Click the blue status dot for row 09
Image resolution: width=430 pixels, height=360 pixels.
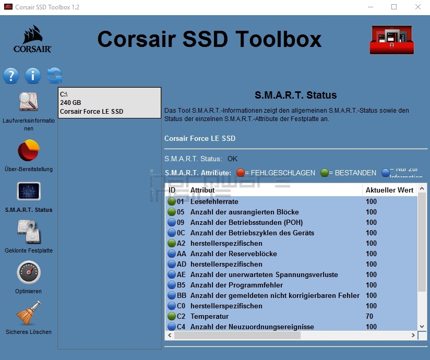pos(172,222)
